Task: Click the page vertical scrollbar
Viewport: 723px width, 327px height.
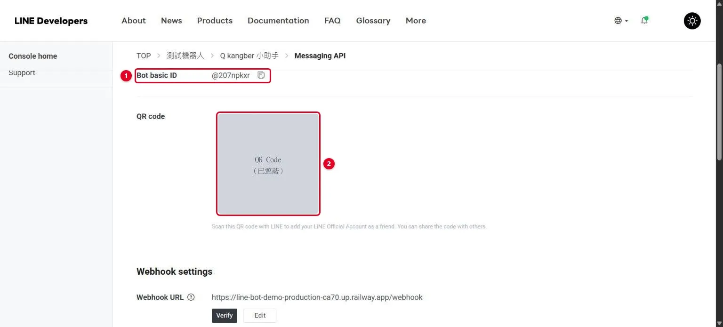Action: [x=719, y=112]
